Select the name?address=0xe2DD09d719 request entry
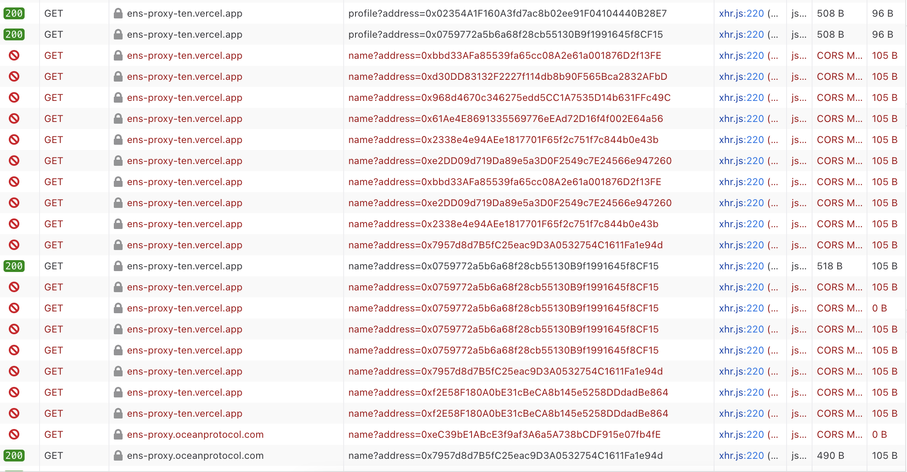Image resolution: width=907 pixels, height=472 pixels. tap(505, 161)
